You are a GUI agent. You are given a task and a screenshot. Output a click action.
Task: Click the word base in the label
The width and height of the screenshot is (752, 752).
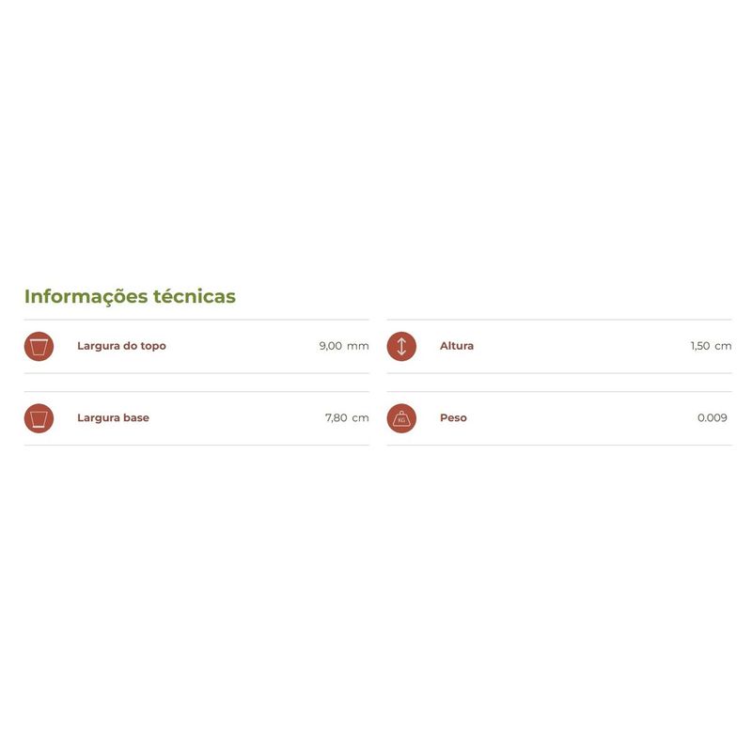point(136,418)
